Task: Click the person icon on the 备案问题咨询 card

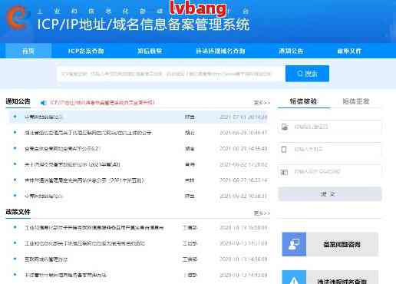Action: (294, 244)
